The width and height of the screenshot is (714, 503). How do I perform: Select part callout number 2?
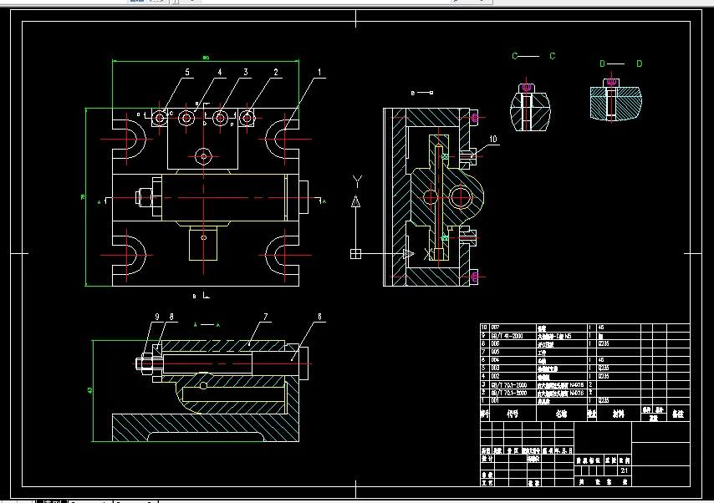pyautogui.click(x=276, y=73)
